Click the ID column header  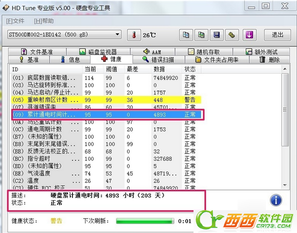(46, 69)
